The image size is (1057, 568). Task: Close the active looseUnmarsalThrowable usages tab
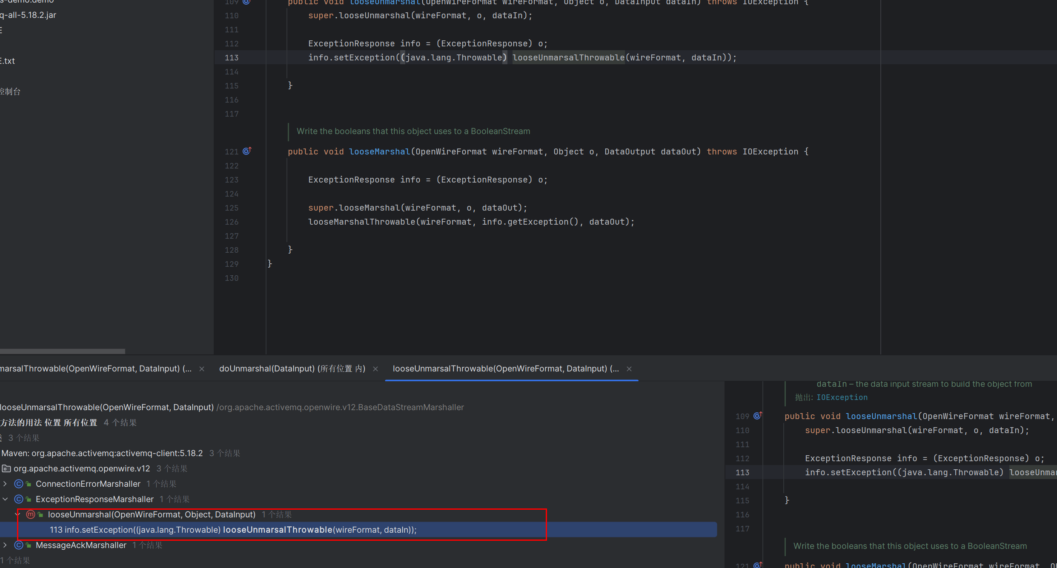pos(629,369)
